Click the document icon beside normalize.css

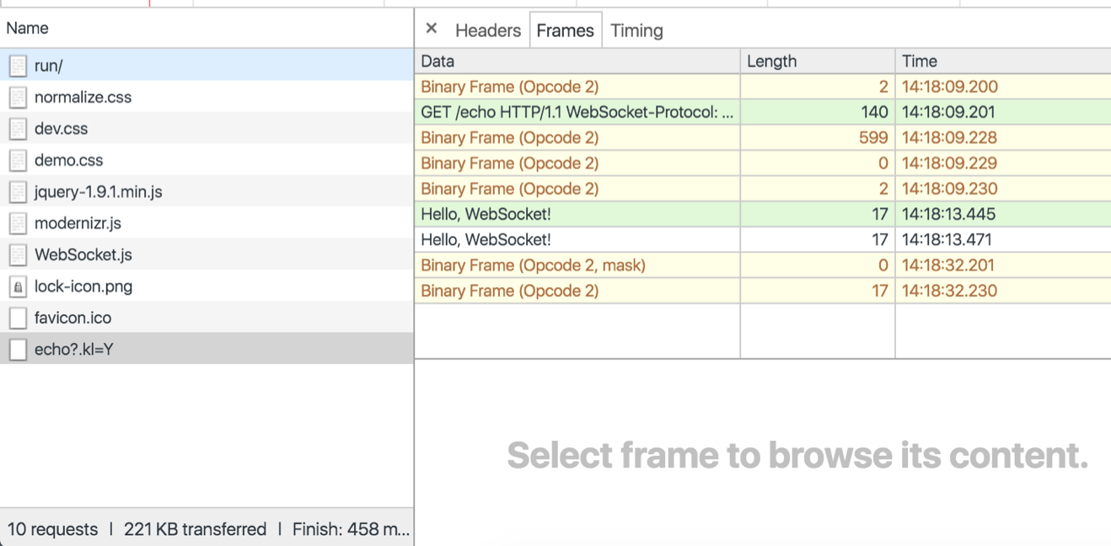(18, 97)
